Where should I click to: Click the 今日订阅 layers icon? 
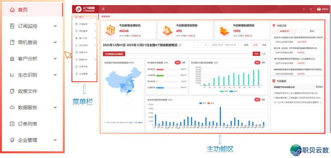coord(274,25)
